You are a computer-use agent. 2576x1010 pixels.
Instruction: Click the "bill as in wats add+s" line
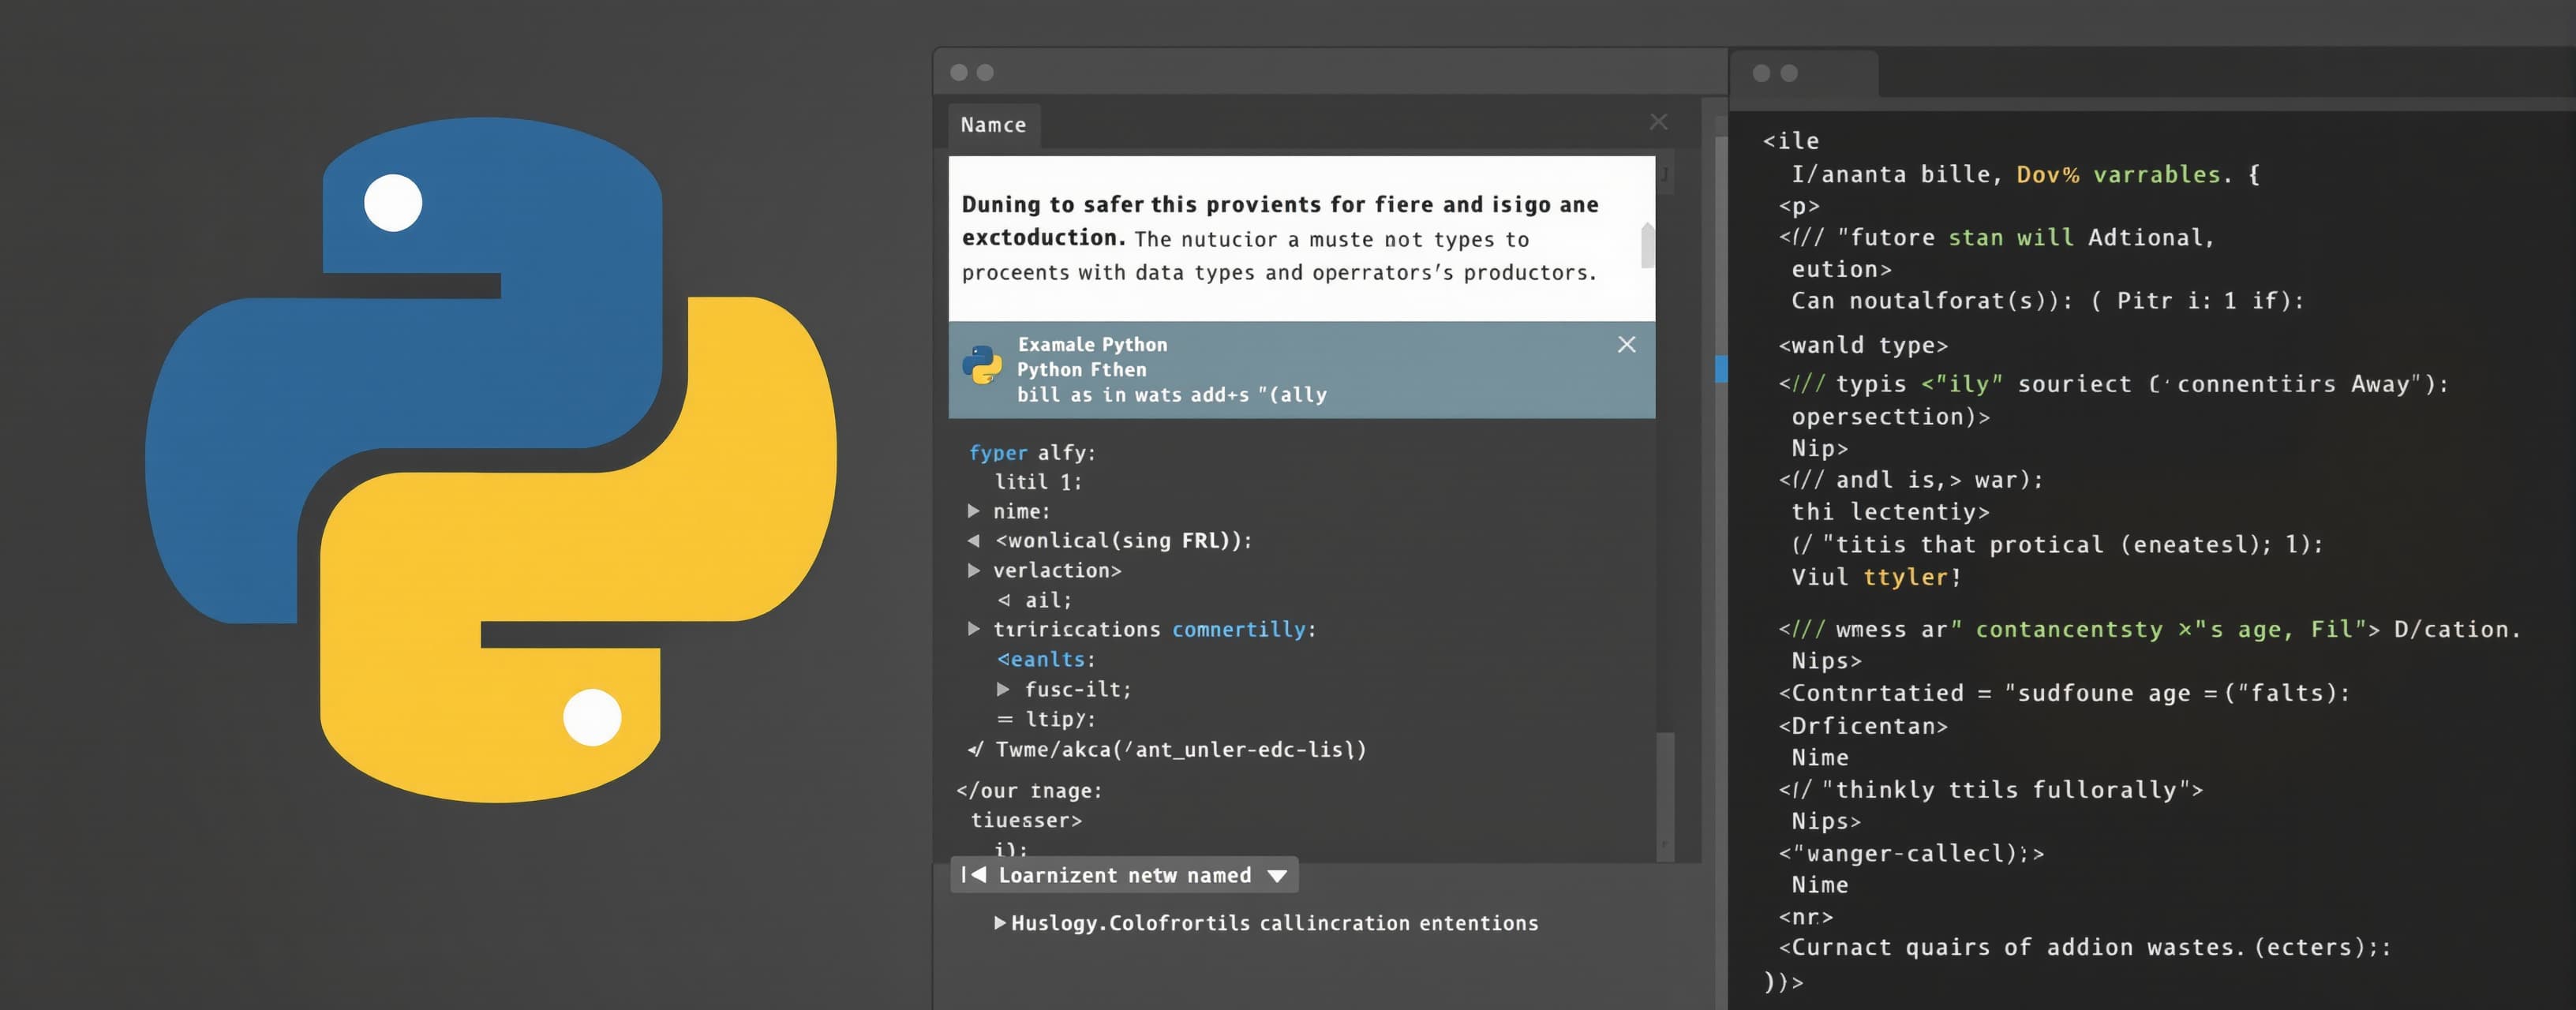coord(1171,395)
